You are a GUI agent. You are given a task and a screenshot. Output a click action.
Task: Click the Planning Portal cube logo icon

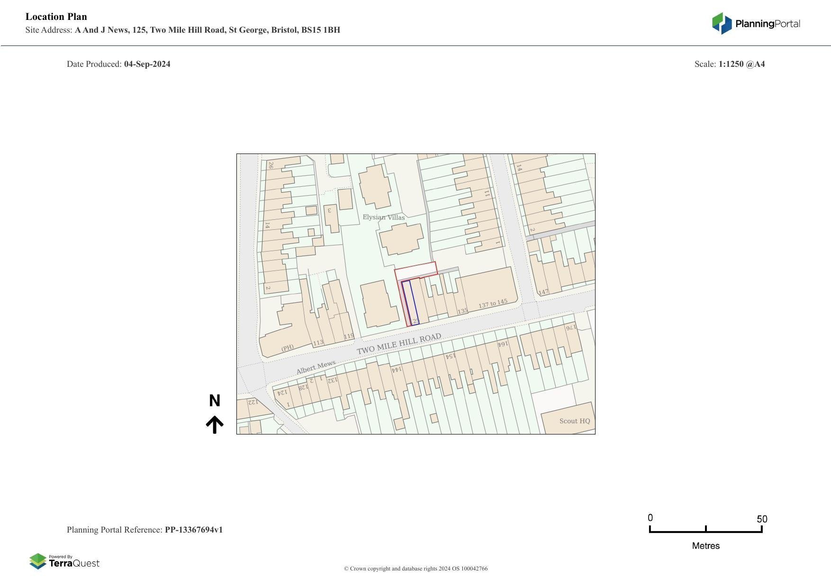(722, 23)
